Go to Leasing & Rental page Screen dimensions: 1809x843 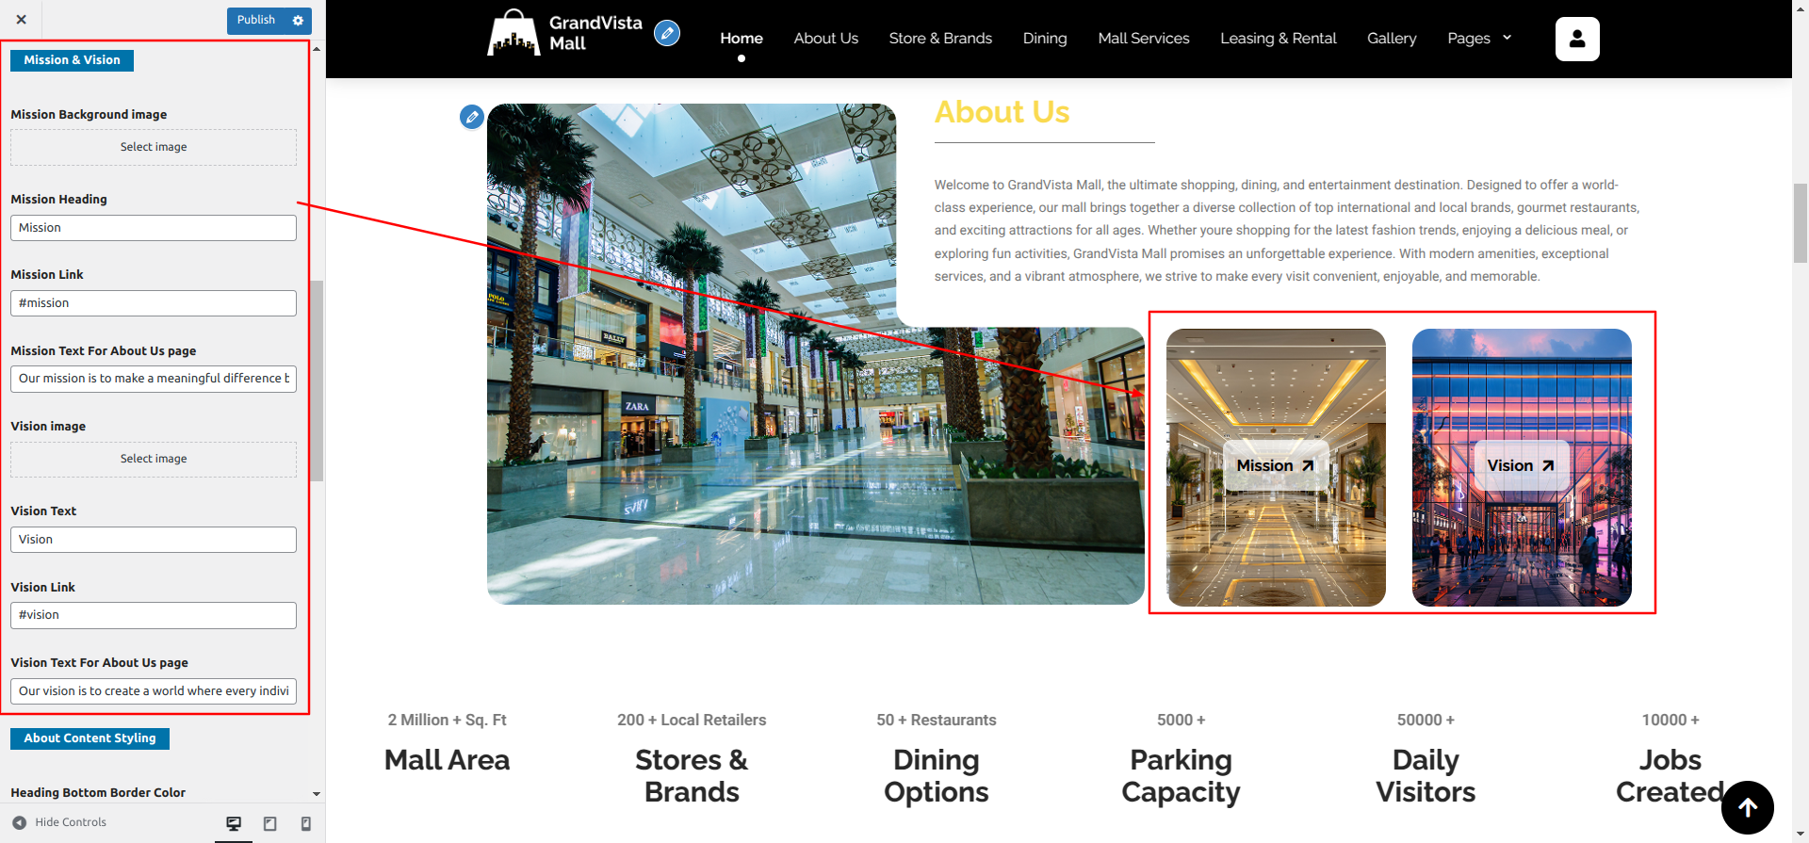tap(1278, 39)
